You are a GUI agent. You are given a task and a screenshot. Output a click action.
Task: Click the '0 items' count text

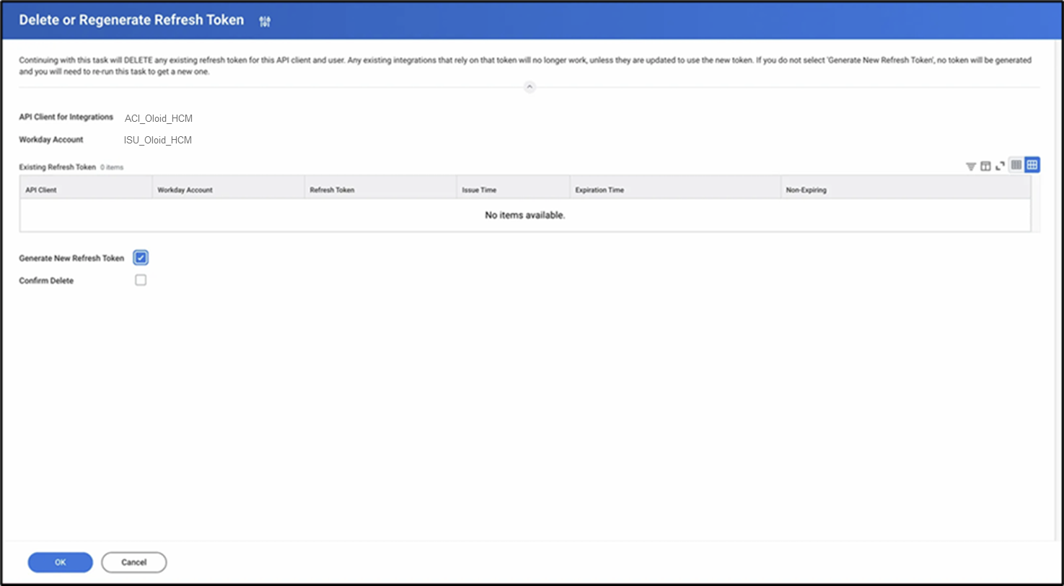coord(112,167)
